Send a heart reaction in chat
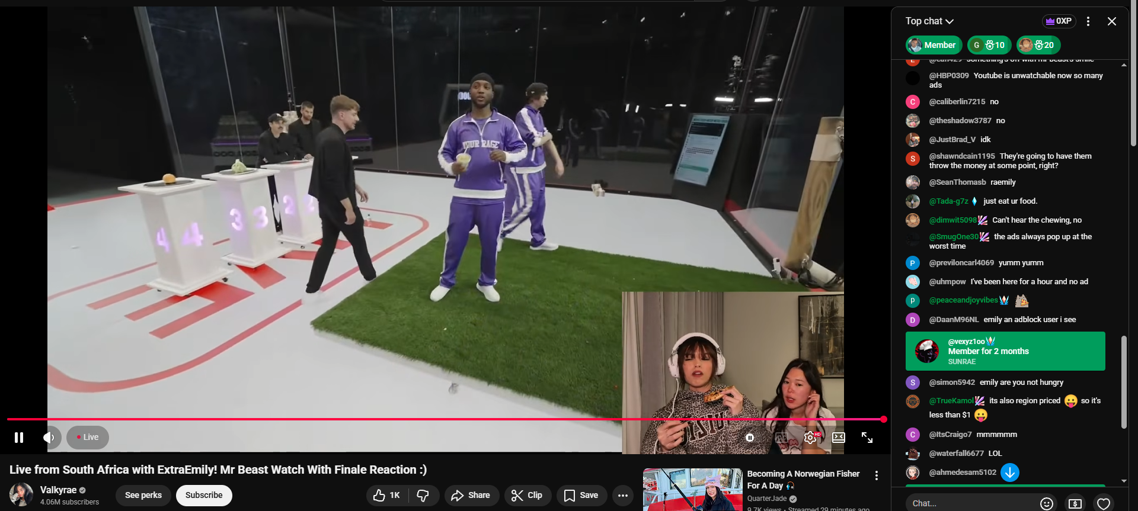Screen dimensions: 1138x511 (1104, 503)
